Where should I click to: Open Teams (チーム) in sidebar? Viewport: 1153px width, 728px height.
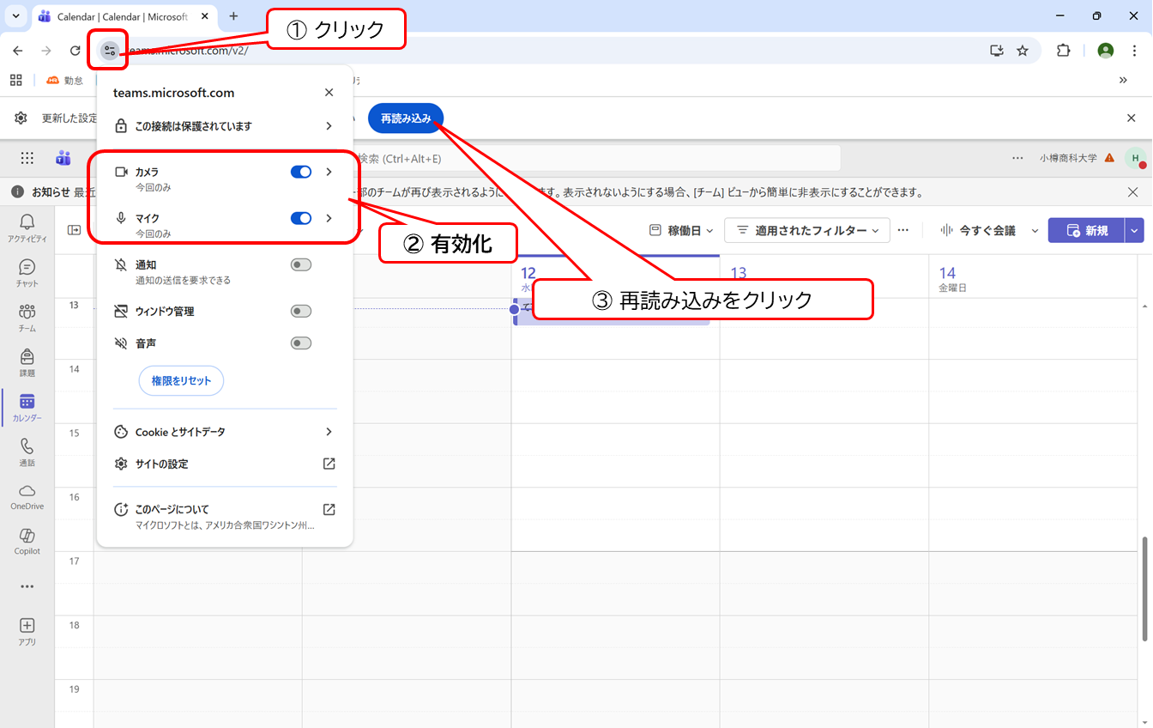click(27, 317)
